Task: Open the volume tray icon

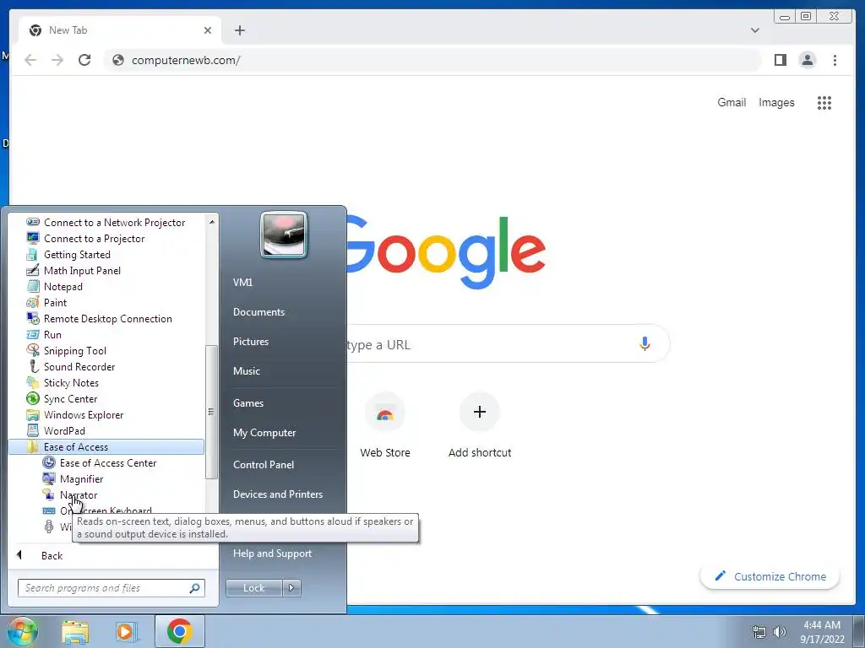Action: [x=779, y=632]
